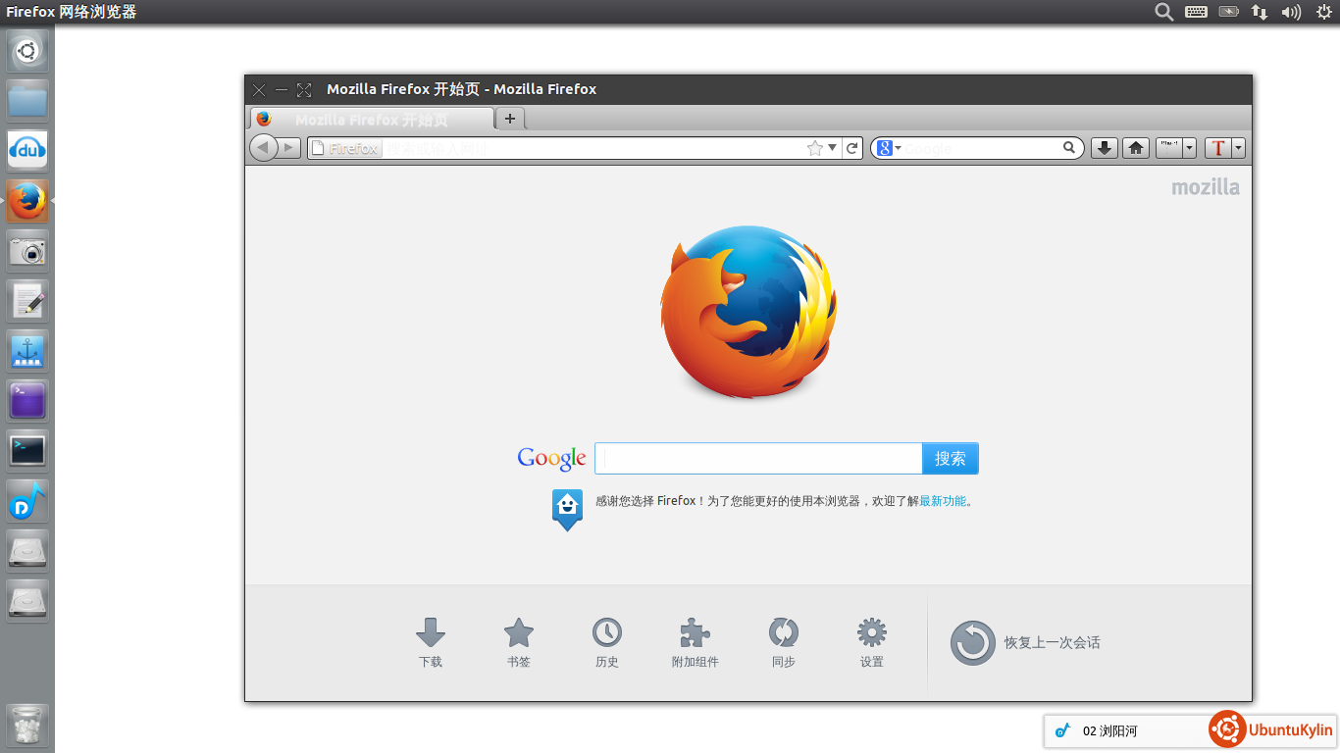Select the Mozilla Firefox 开始页 tab
The width and height of the screenshot is (1340, 753).
click(x=372, y=120)
